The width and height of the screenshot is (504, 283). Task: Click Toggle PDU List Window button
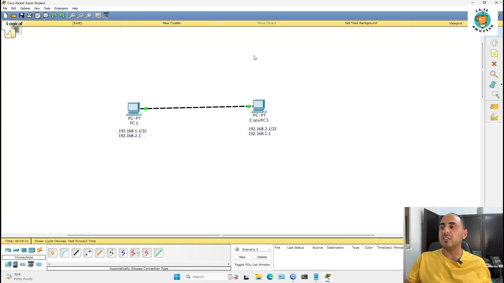click(x=252, y=265)
